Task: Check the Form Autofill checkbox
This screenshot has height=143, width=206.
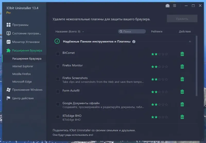Action: (58, 91)
